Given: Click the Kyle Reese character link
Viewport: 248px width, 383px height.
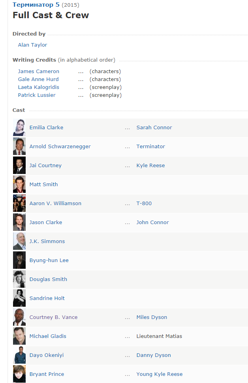Looking at the screenshot, I should (x=150, y=165).
